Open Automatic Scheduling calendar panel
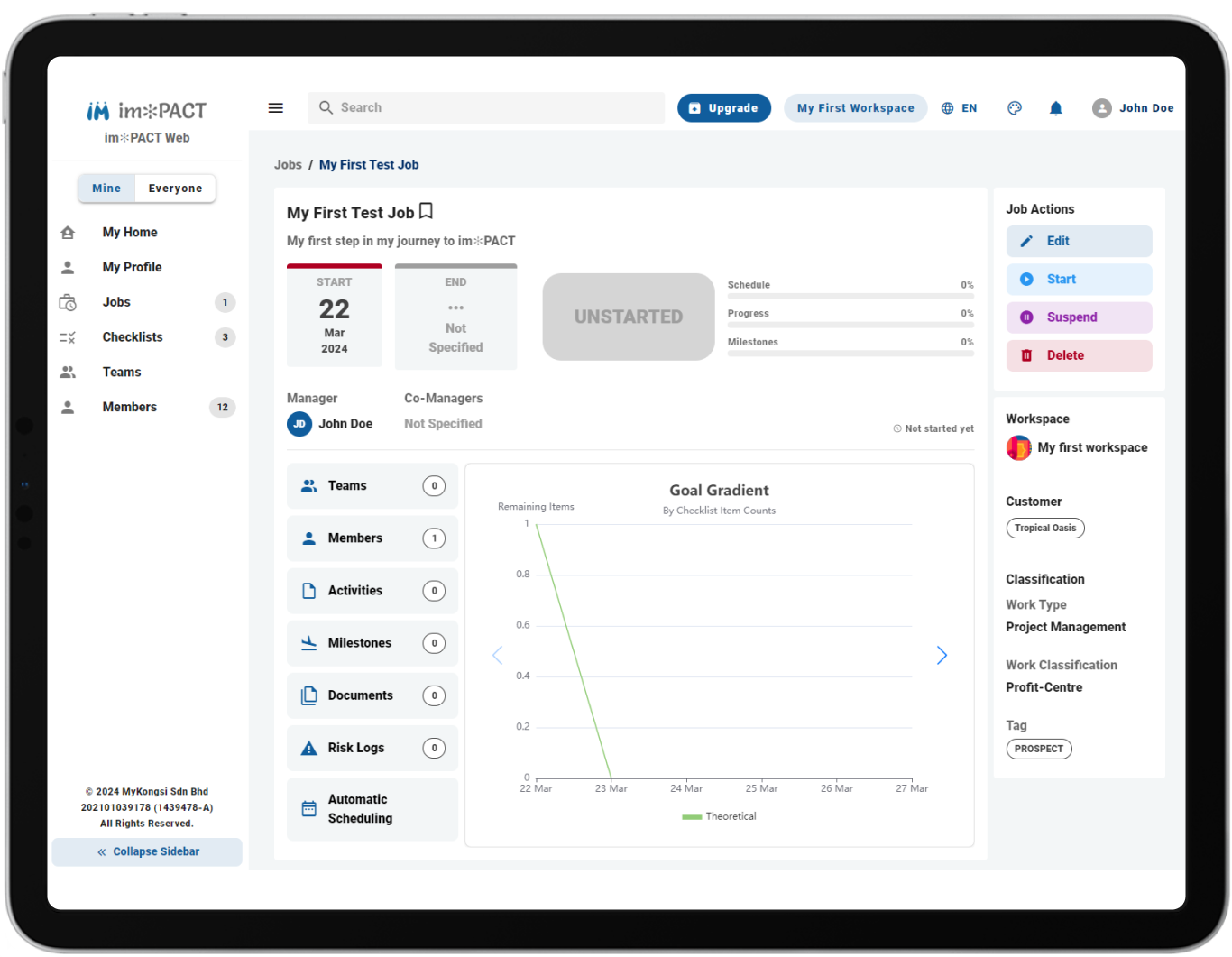Viewport: 1232px width, 957px height. click(x=372, y=809)
